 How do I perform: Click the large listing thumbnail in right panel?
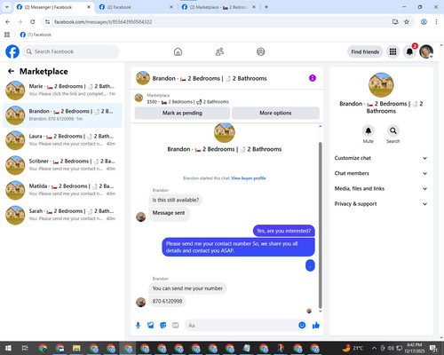click(381, 85)
